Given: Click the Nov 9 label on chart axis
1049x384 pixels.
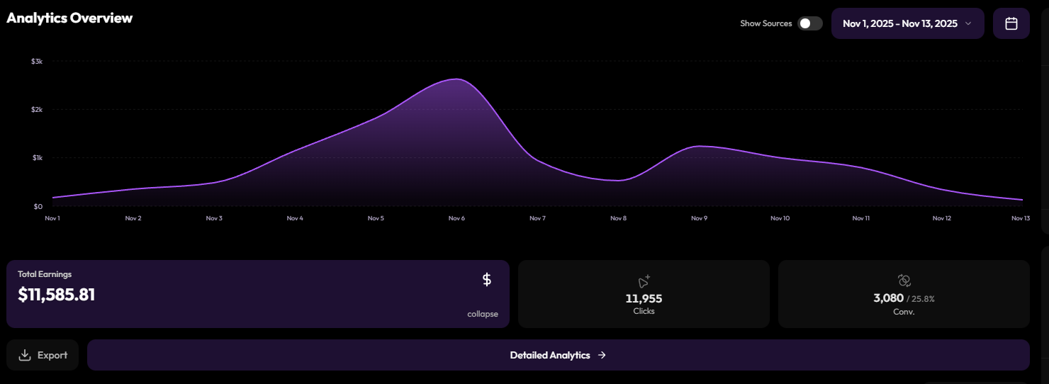Looking at the screenshot, I should click(699, 218).
